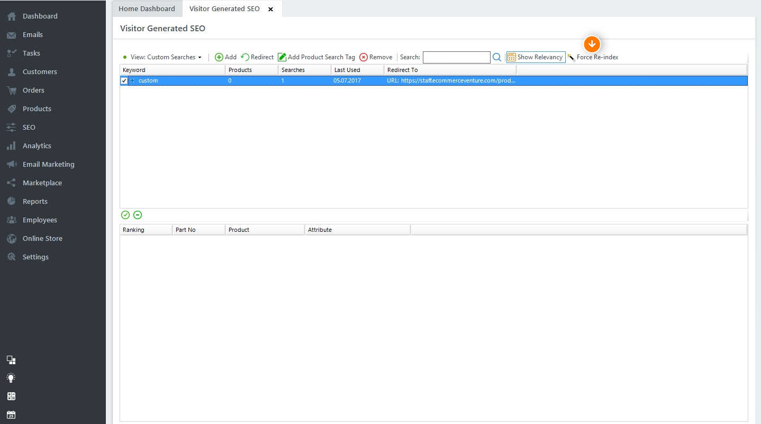The width and height of the screenshot is (761, 424).
Task: Open the Analytics section
Action: point(37,146)
